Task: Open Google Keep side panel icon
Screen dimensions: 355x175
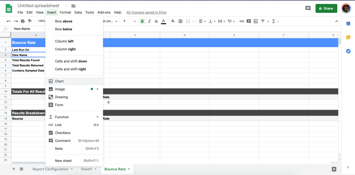Action: tap(348, 37)
